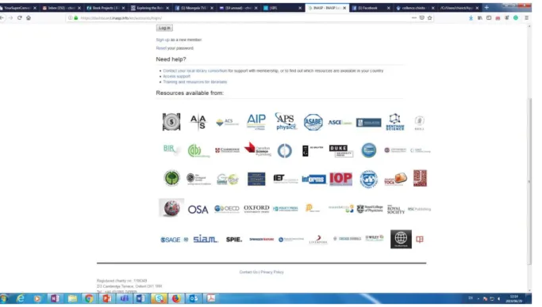Click the Privacy Policy footer link

272,272
